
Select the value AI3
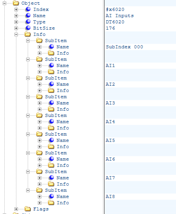110,103
